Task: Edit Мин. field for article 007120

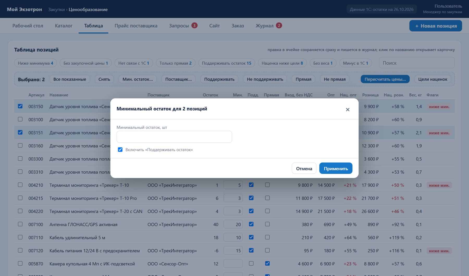Action: click(x=233, y=251)
